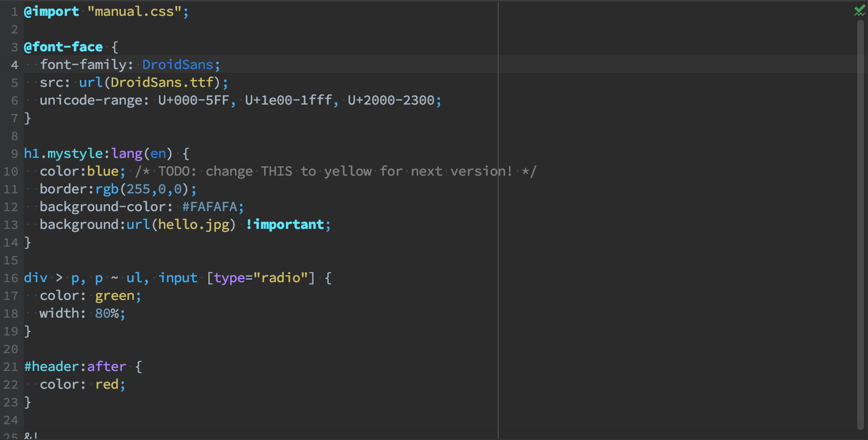Click the p ~ ul sibling selector
The width and height of the screenshot is (868, 440).
[x=118, y=278]
